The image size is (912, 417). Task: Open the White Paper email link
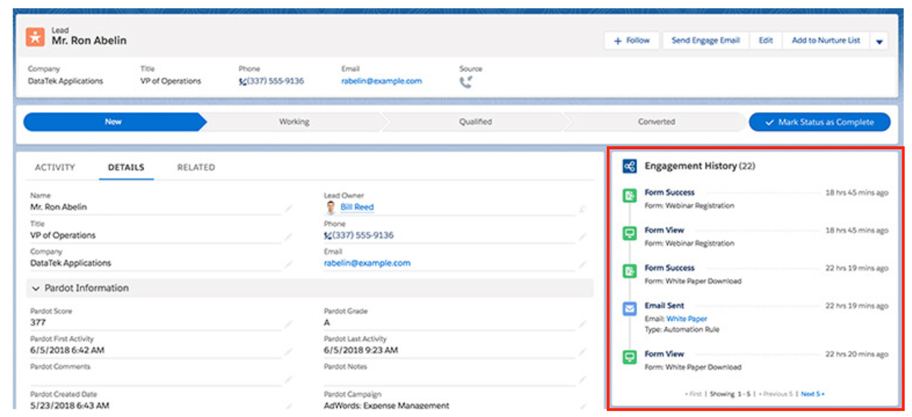click(686, 319)
